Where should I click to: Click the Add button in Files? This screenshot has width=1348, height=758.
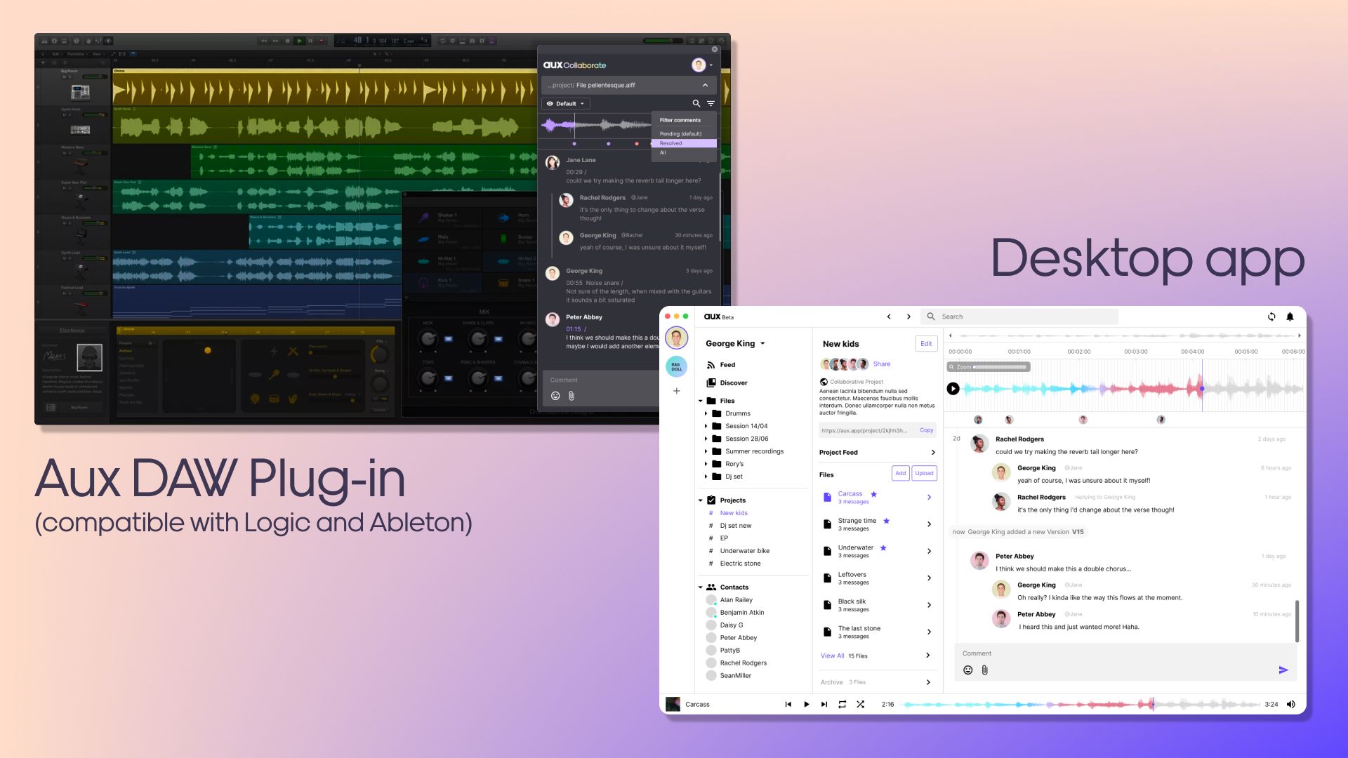tap(901, 473)
